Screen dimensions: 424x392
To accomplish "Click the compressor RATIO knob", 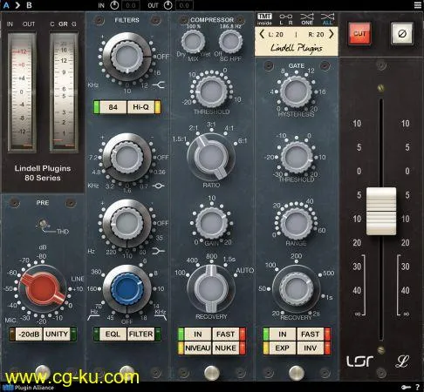I will tap(211, 158).
